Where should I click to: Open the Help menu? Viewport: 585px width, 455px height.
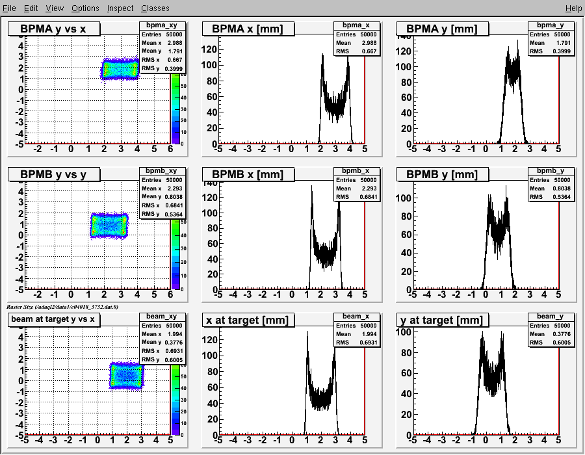pyautogui.click(x=573, y=8)
